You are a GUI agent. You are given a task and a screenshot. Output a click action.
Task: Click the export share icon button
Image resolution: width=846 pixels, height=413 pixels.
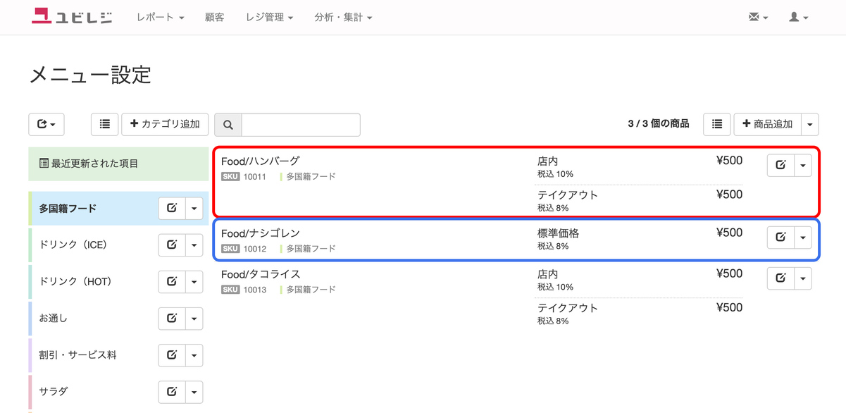click(x=46, y=124)
